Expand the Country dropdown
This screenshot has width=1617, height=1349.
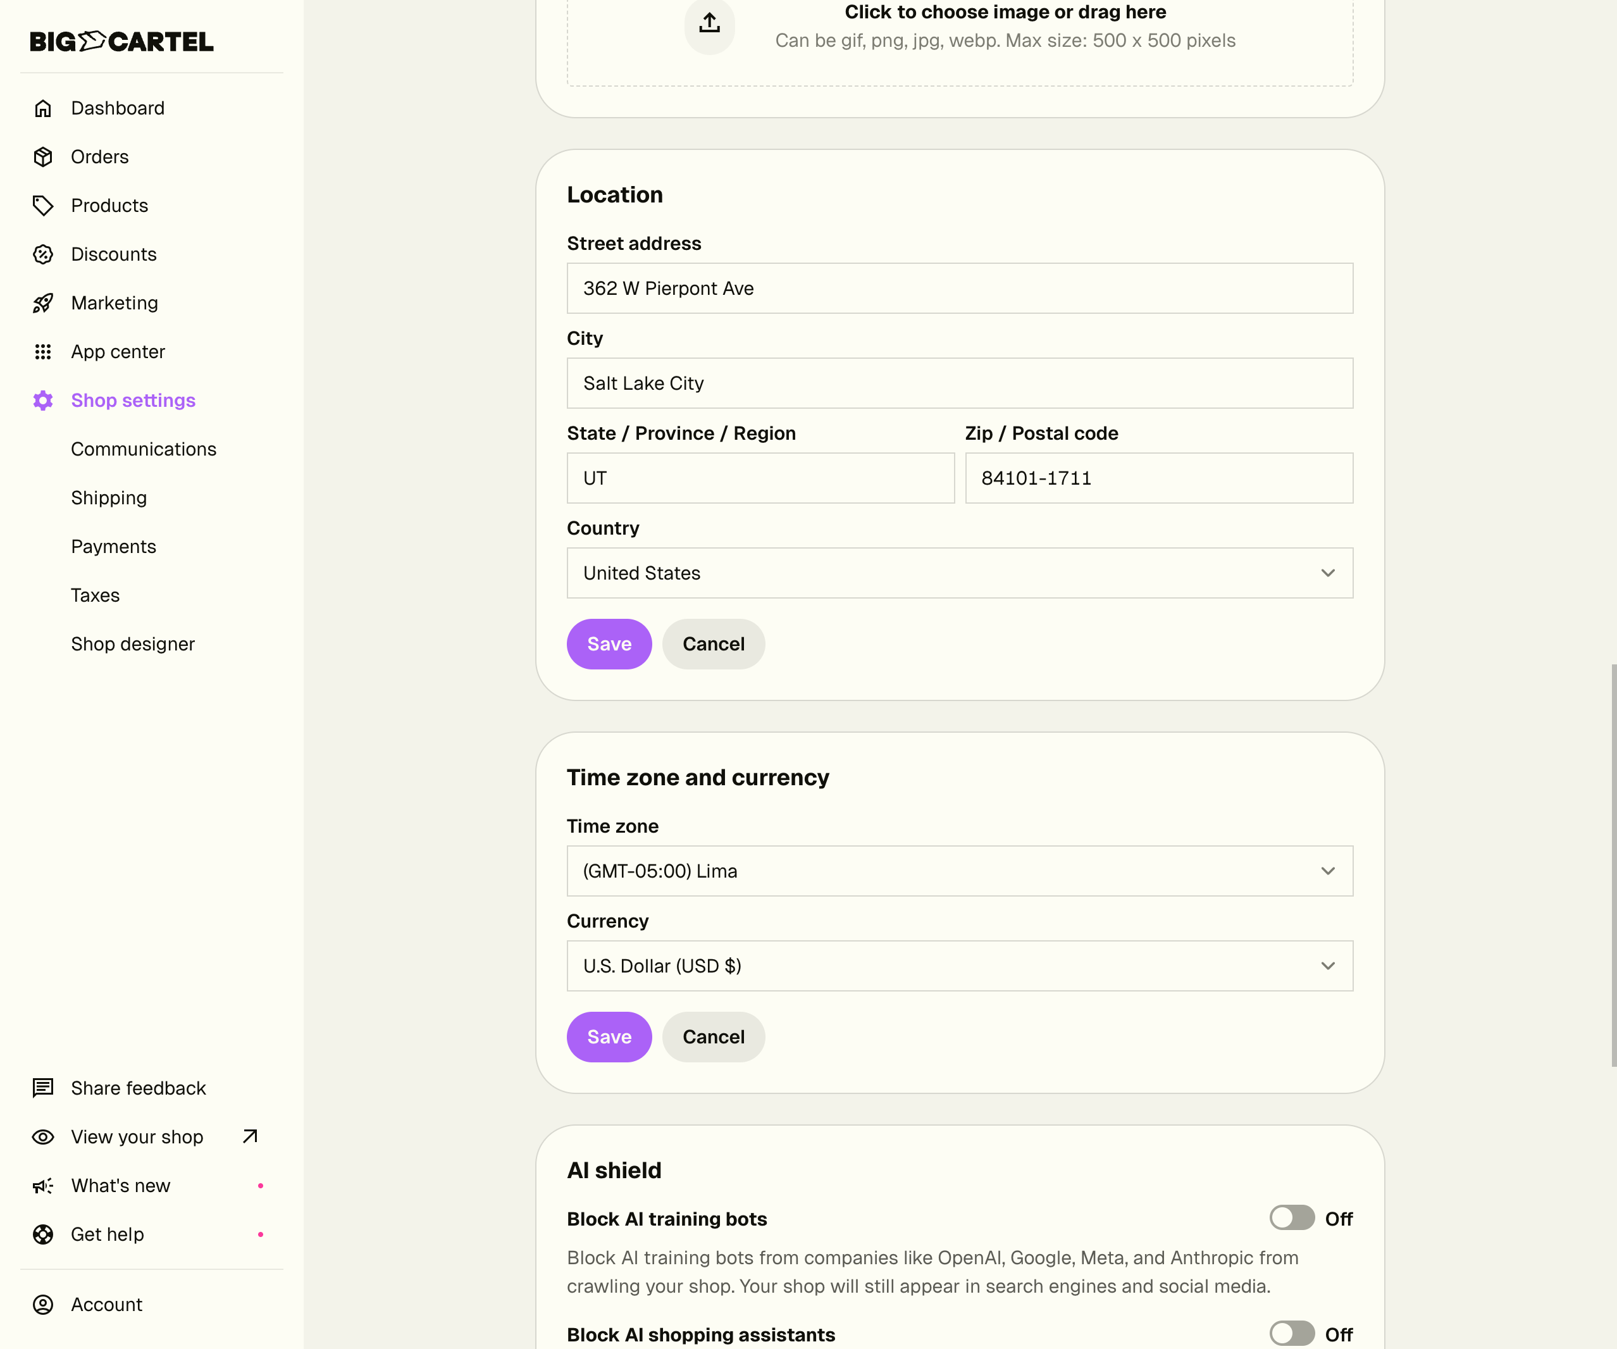(x=960, y=573)
